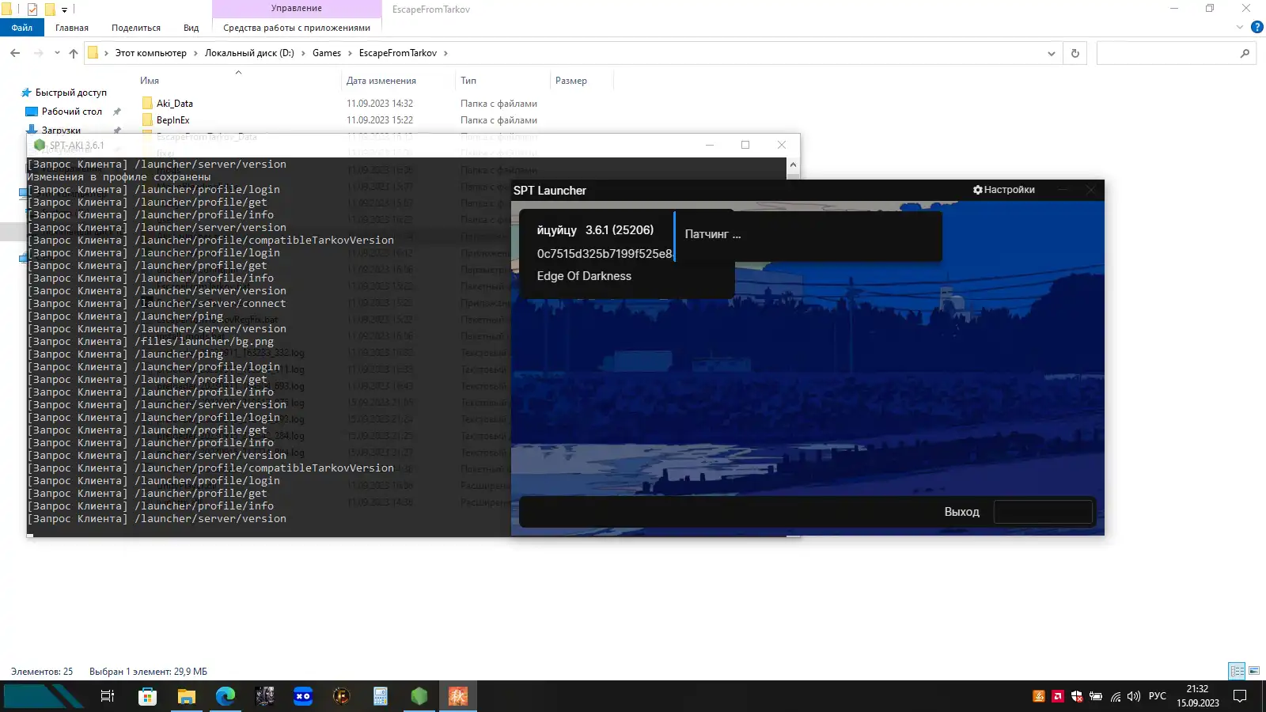Open the Поделиться ribbon tab
Screen dimensions: 1266x712
click(136, 28)
